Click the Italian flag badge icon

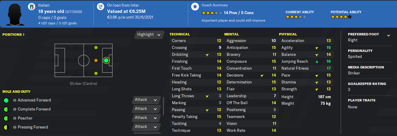coord(31,7)
